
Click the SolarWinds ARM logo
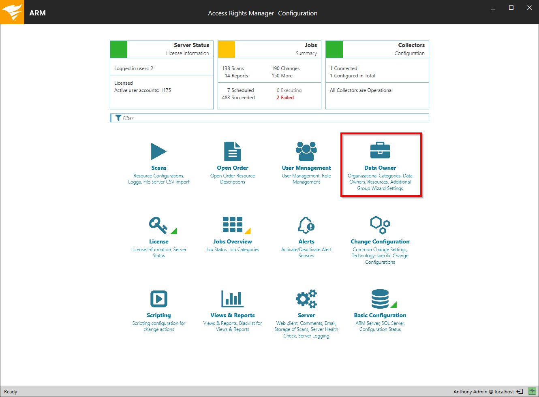pyautogui.click(x=12, y=12)
